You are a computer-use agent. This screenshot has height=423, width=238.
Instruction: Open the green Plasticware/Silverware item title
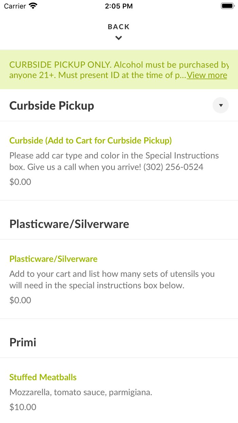(x=53, y=259)
